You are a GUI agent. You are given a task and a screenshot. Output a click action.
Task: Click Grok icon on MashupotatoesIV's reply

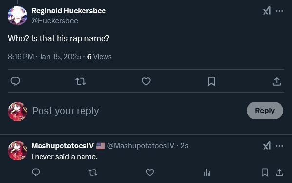[x=267, y=146]
